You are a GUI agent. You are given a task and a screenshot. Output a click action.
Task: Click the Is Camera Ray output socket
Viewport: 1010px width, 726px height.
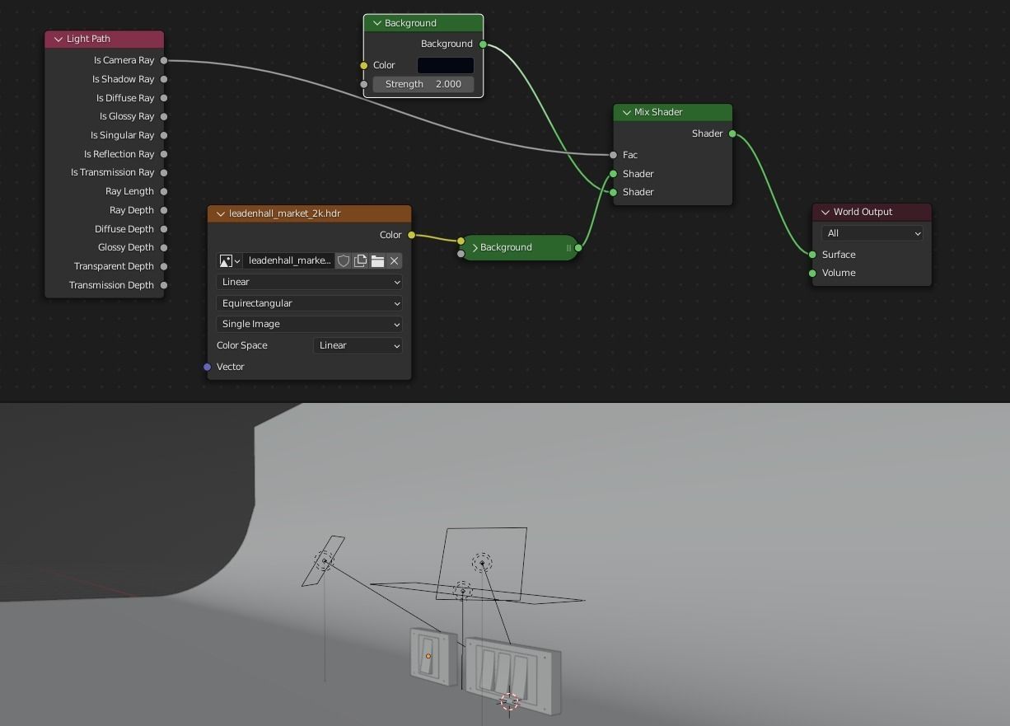[x=164, y=60]
